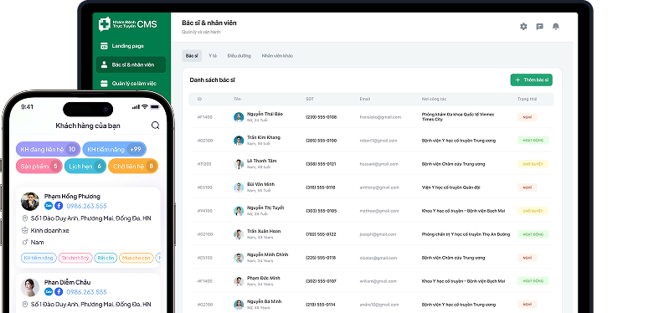
Task: Click name Nguyễn Minh Chính in the table
Action: pyautogui.click(x=267, y=254)
